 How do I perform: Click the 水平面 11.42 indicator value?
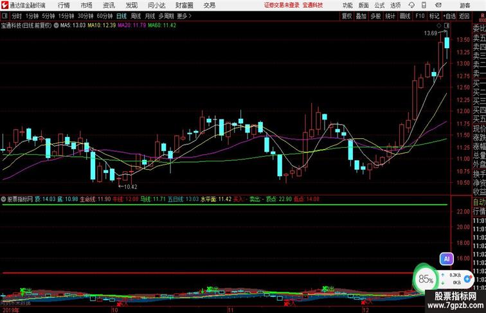(x=216, y=199)
